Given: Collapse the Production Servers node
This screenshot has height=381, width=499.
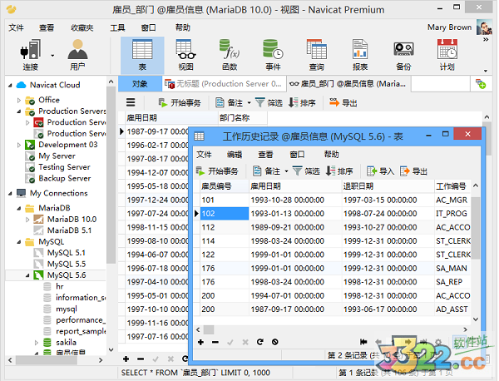Looking at the screenshot, I should [x=19, y=111].
